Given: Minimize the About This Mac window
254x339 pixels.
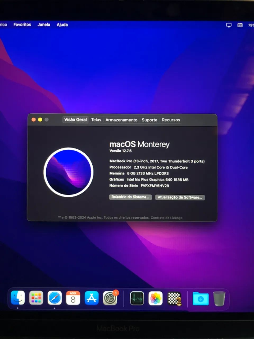Looking at the screenshot, I should [x=40, y=120].
